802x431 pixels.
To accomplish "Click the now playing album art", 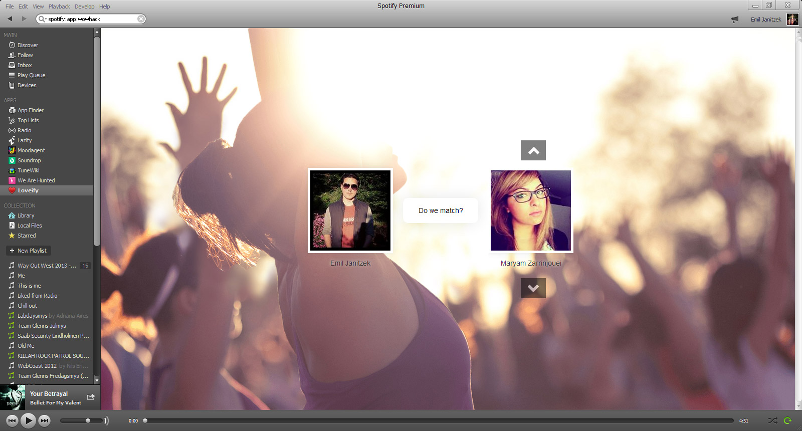I will click(13, 397).
